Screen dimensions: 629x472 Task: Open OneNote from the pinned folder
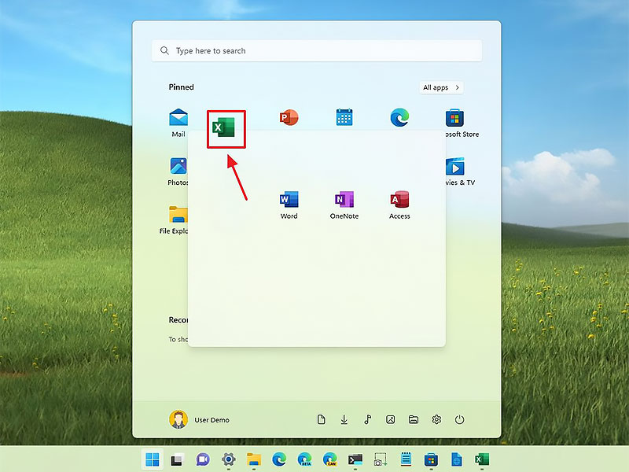pos(344,205)
